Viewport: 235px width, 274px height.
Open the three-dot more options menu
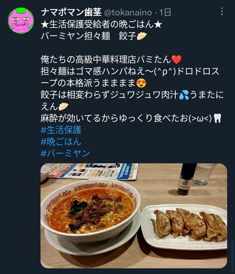point(222,12)
